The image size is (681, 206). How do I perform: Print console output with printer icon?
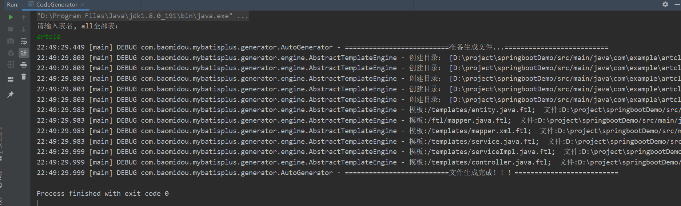[24, 65]
